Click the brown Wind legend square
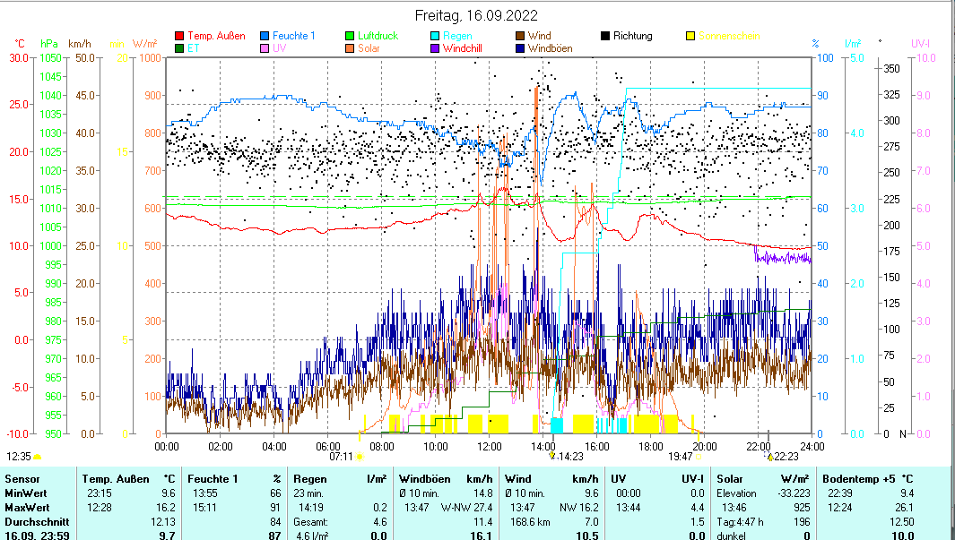The width and height of the screenshot is (955, 540). click(x=521, y=36)
